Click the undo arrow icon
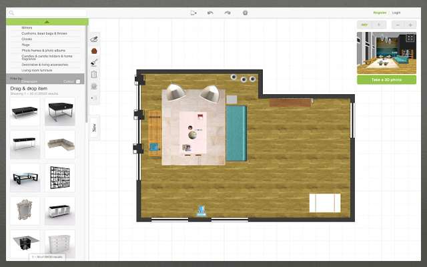This screenshot has width=427, height=267. coord(211,13)
